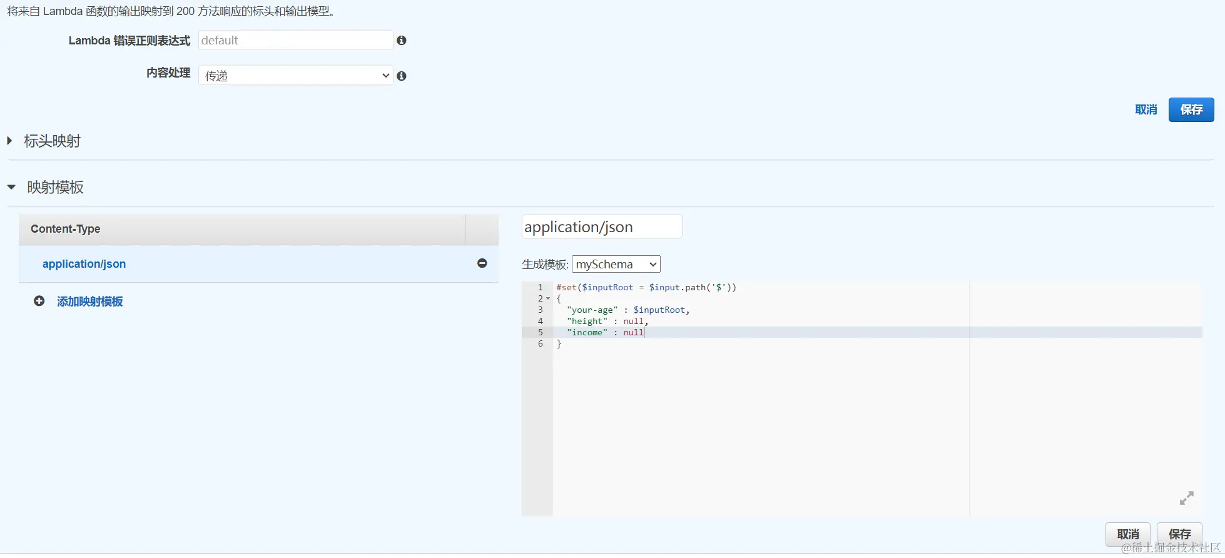Viewport: 1225px width, 558px height.
Task: Remove application/json mapping template via minus icon
Action: pyautogui.click(x=482, y=263)
